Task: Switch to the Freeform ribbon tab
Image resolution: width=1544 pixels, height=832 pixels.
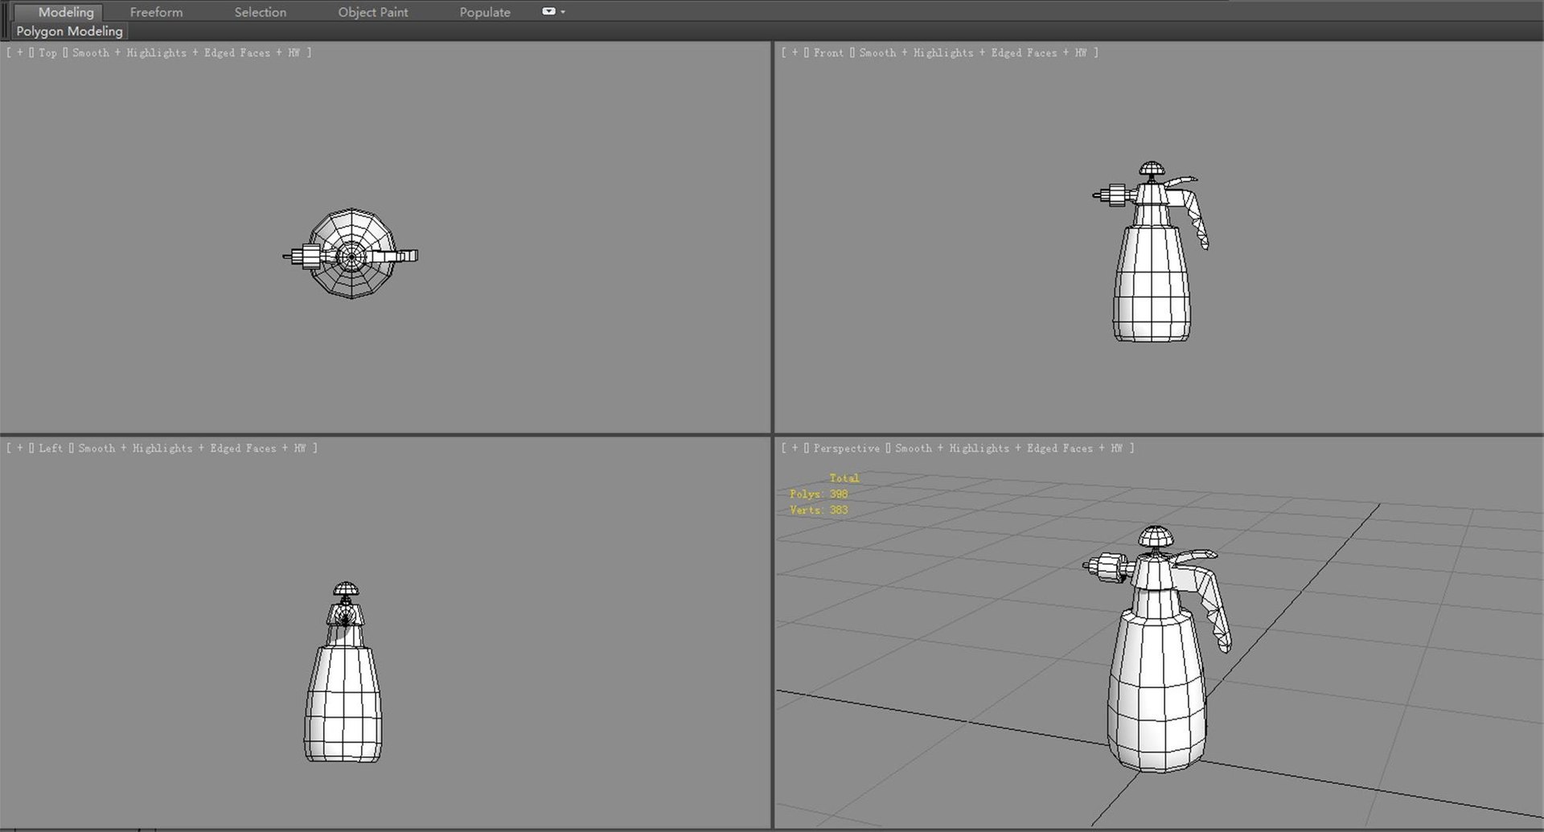Action: (156, 12)
